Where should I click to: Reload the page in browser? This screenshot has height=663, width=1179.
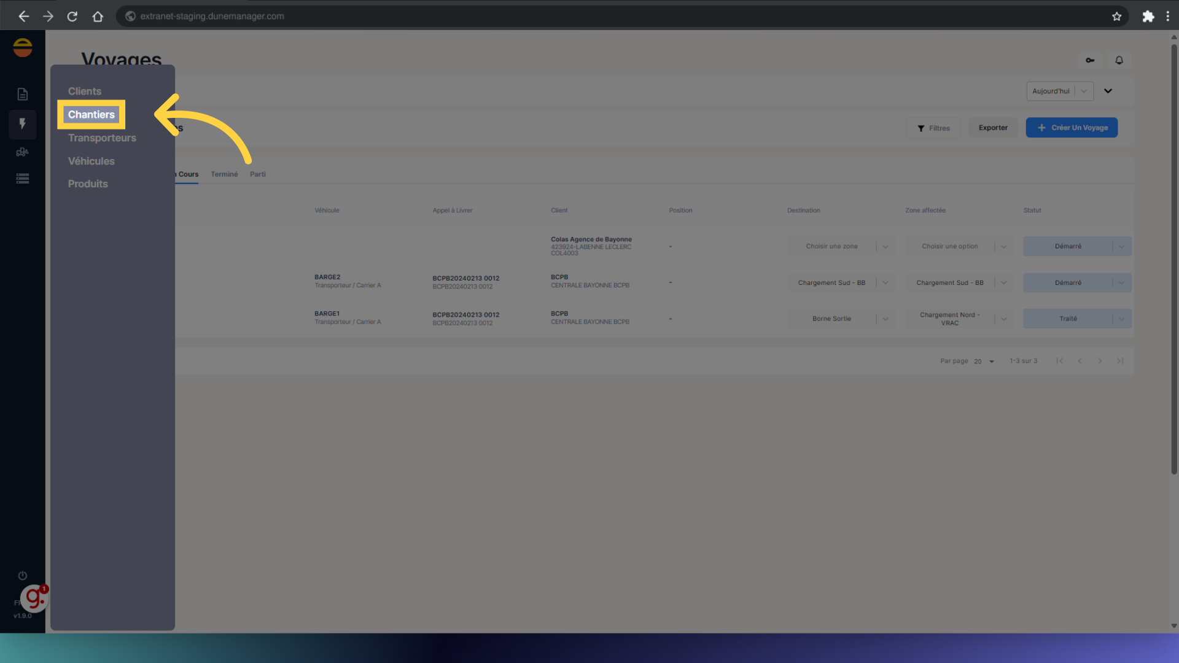click(72, 17)
